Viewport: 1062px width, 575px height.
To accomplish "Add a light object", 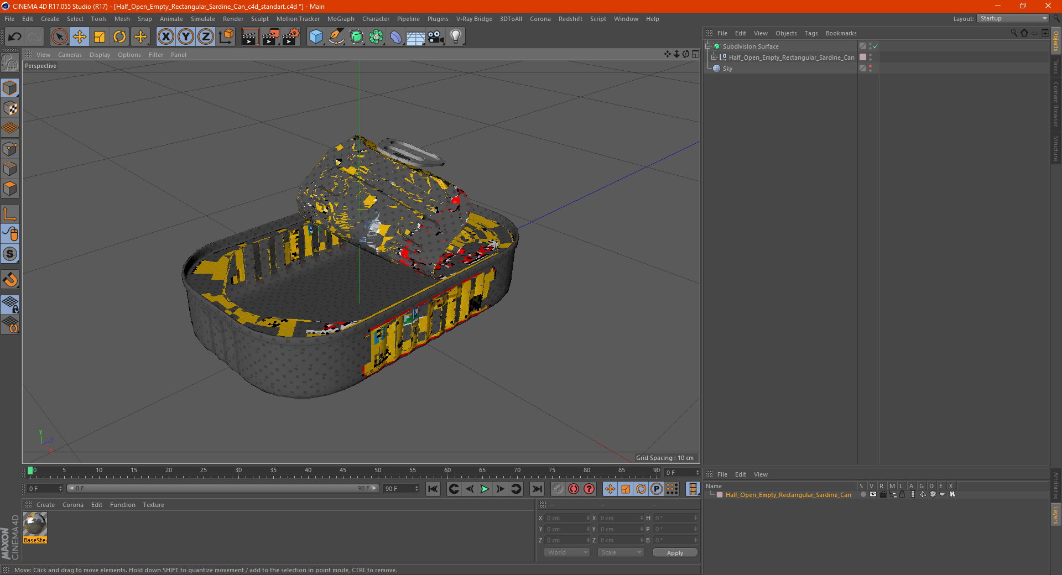I will coord(456,37).
